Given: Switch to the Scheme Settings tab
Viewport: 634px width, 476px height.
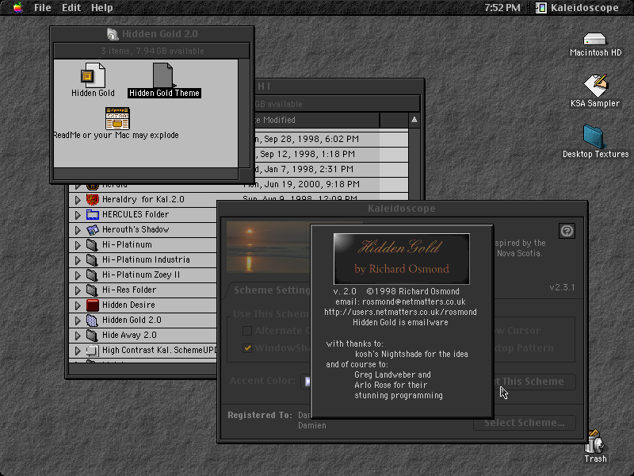Looking at the screenshot, I should (270, 290).
